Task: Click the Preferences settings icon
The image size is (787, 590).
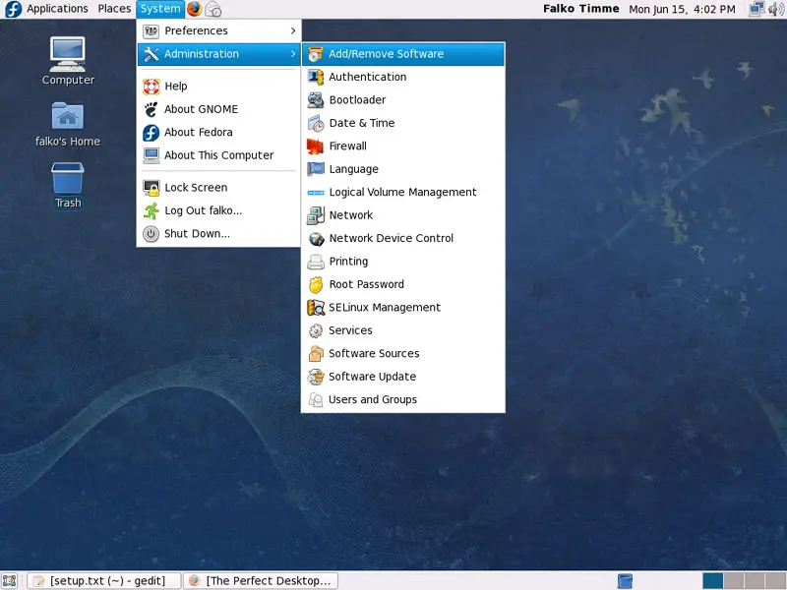Action: [x=151, y=31]
